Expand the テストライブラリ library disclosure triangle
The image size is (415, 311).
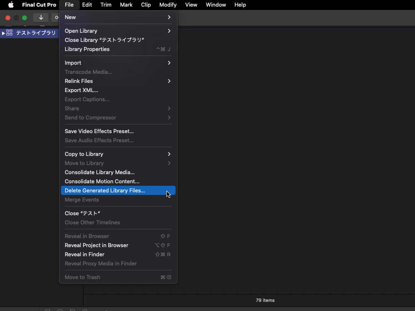[x=3, y=33]
